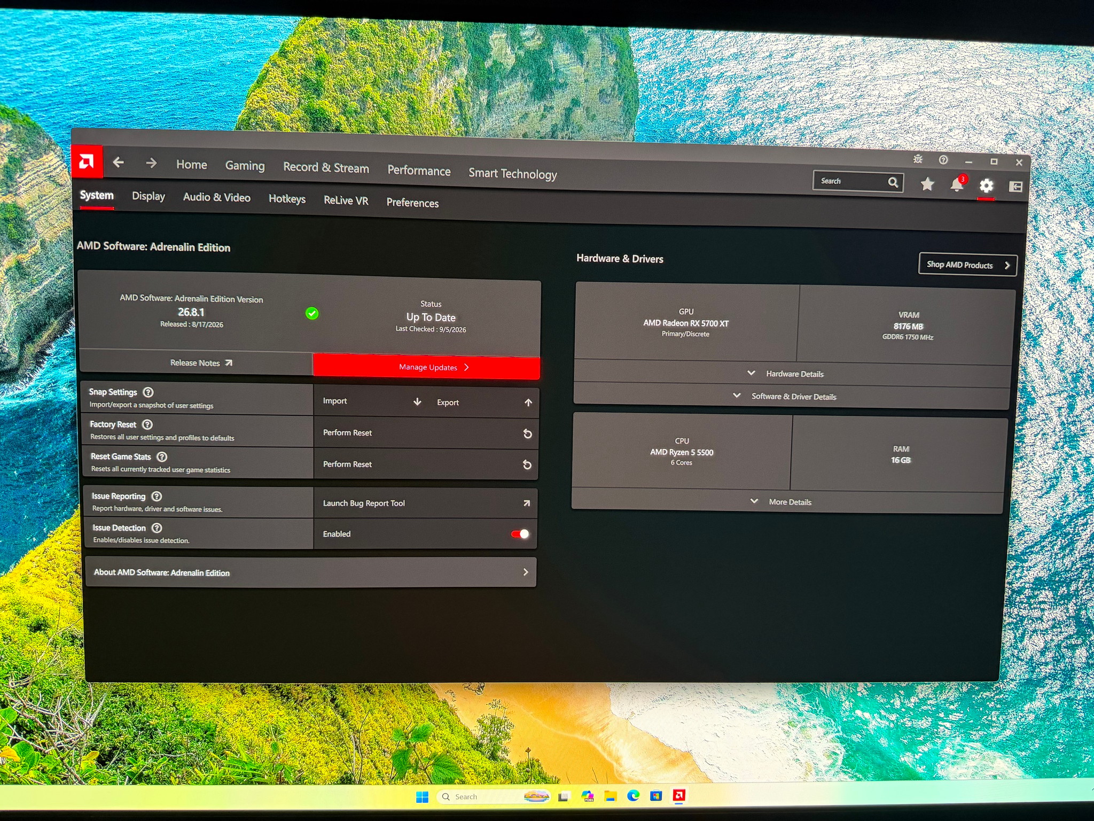The width and height of the screenshot is (1094, 821).
Task: Switch to the ReLive VR sub-tab
Action: [346, 200]
